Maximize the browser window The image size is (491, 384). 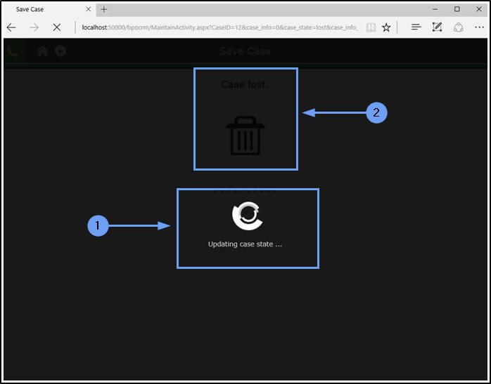pyautogui.click(x=457, y=9)
